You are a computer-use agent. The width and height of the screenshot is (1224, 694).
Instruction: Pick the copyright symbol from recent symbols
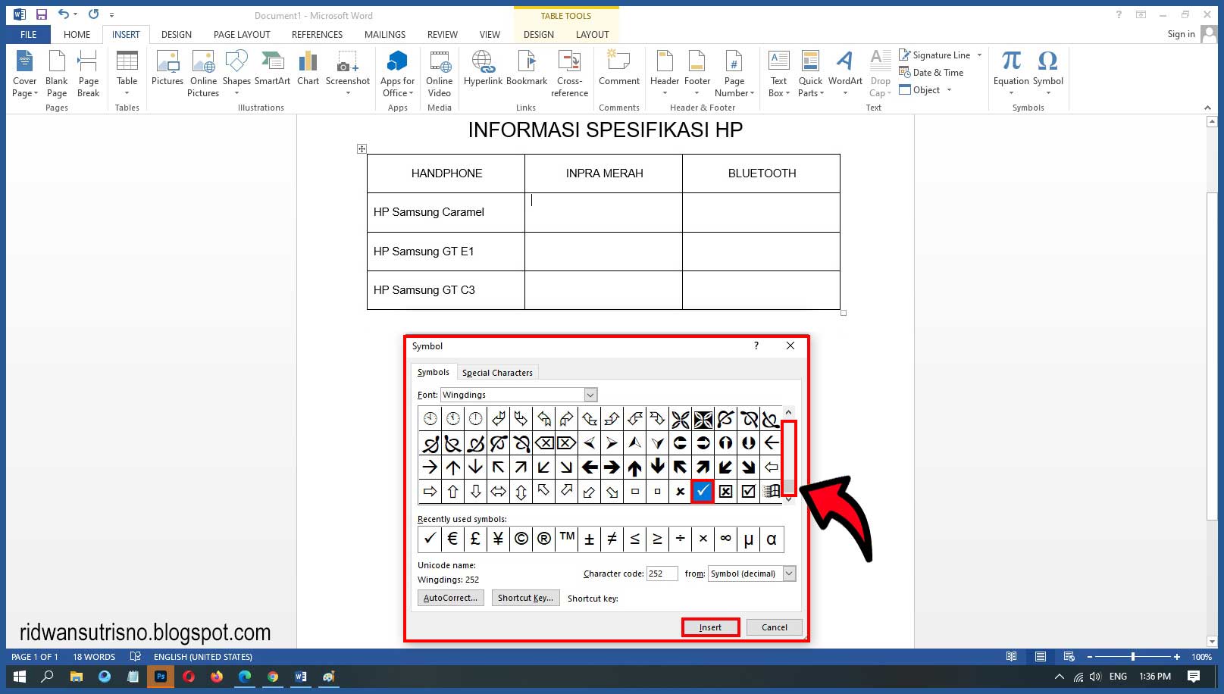[521, 539]
